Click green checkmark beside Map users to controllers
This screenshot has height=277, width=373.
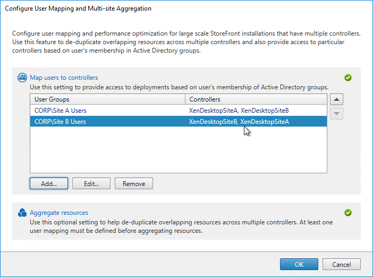tap(348, 78)
